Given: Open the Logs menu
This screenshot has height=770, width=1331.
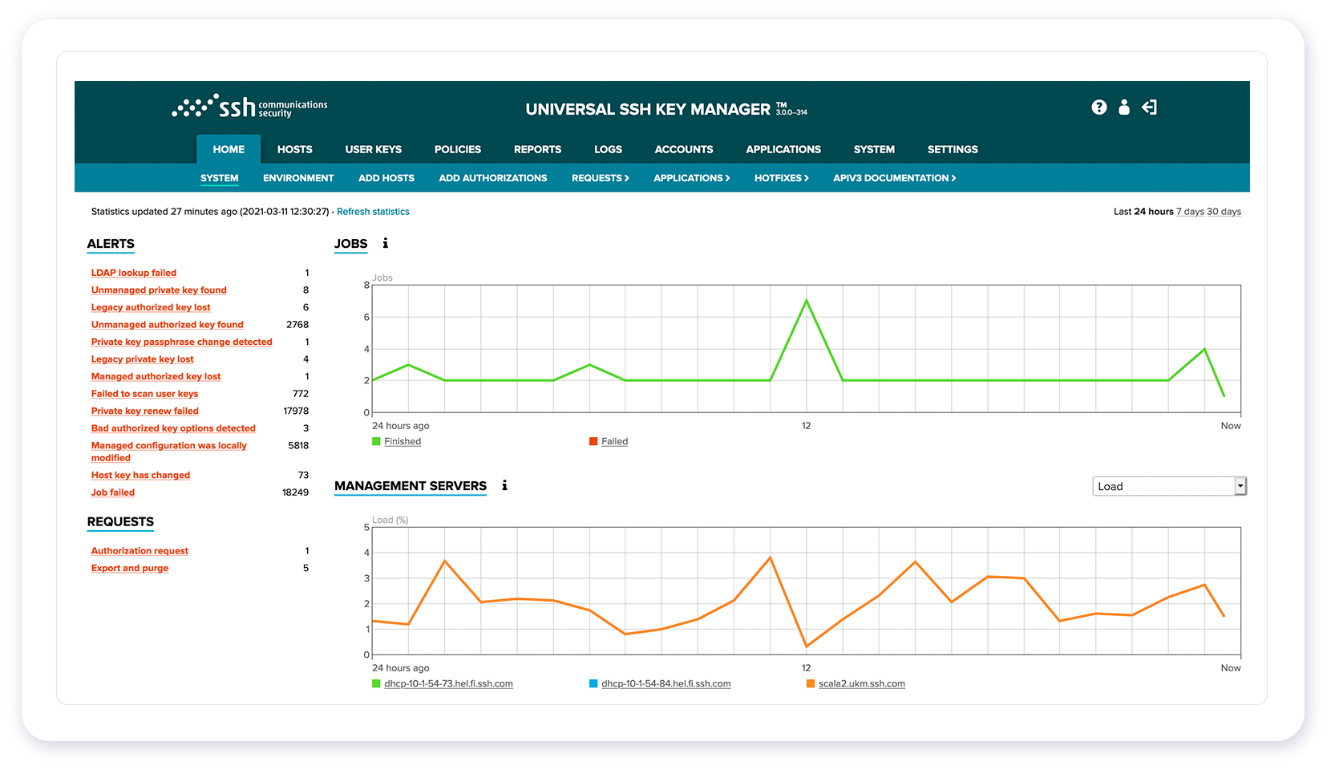Looking at the screenshot, I should 608,149.
